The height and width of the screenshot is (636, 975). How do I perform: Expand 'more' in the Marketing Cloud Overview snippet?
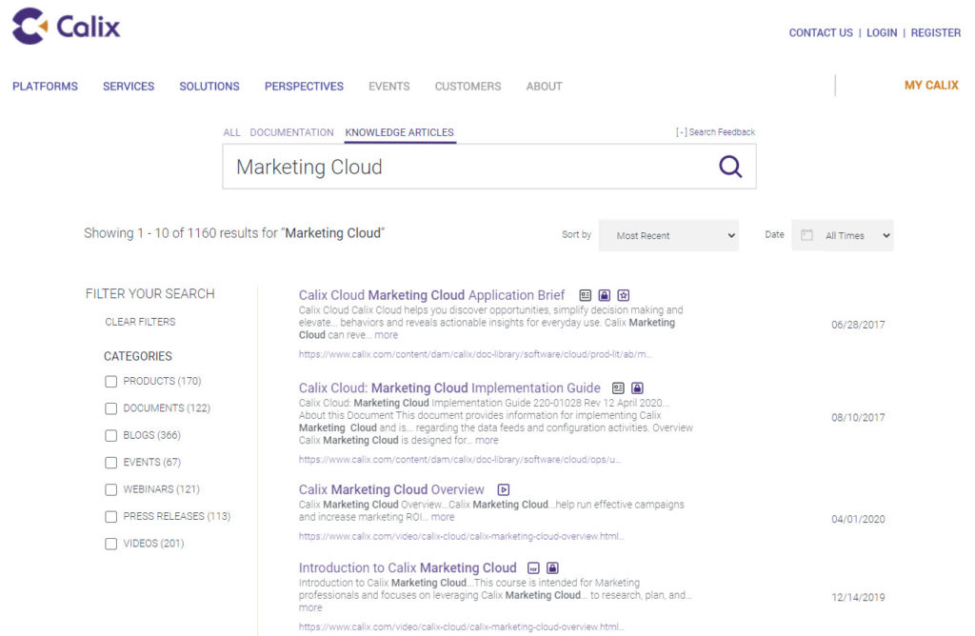[x=443, y=517]
